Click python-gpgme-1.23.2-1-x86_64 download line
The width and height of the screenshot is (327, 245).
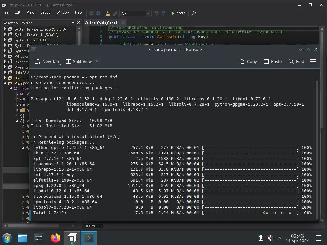pos(172,148)
